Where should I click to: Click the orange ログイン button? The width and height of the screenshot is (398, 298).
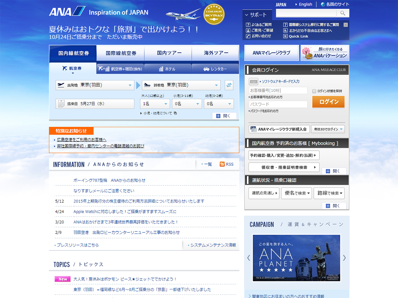[328, 102]
